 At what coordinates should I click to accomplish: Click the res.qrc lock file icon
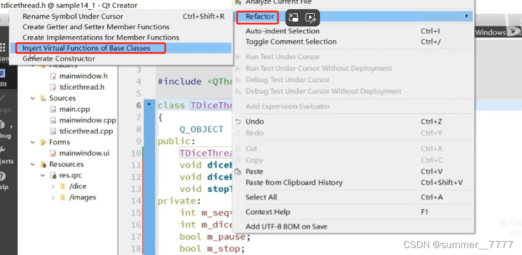[53, 175]
